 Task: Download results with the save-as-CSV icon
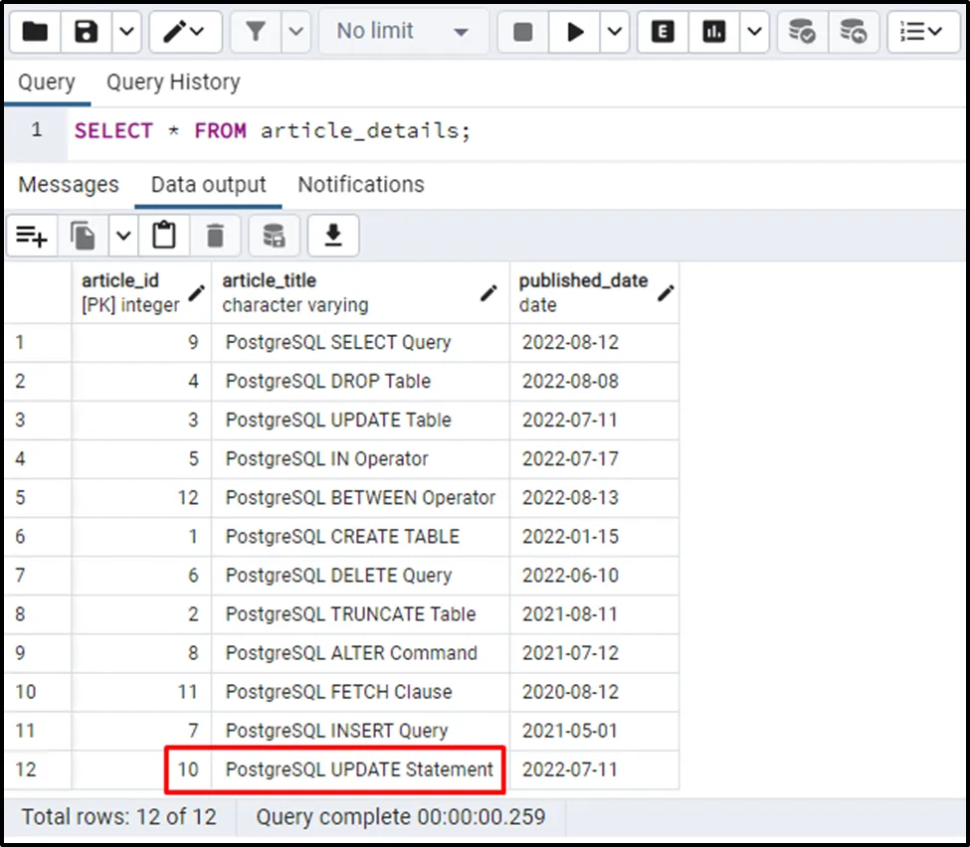[333, 236]
